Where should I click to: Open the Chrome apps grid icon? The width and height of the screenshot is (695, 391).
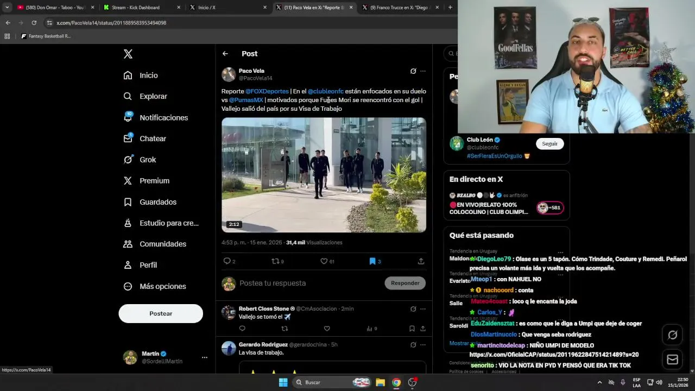tap(7, 36)
